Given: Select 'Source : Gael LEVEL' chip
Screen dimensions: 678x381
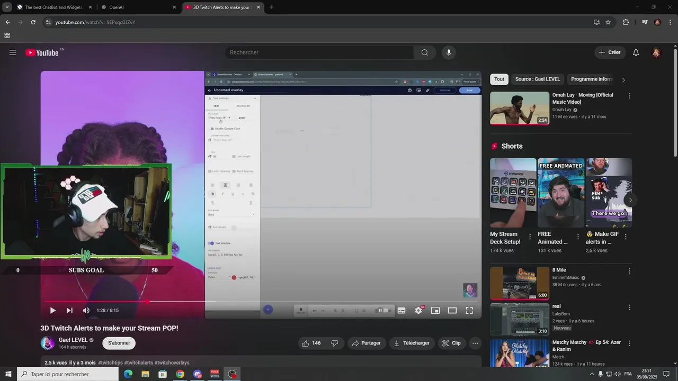Looking at the screenshot, I should coord(538,79).
